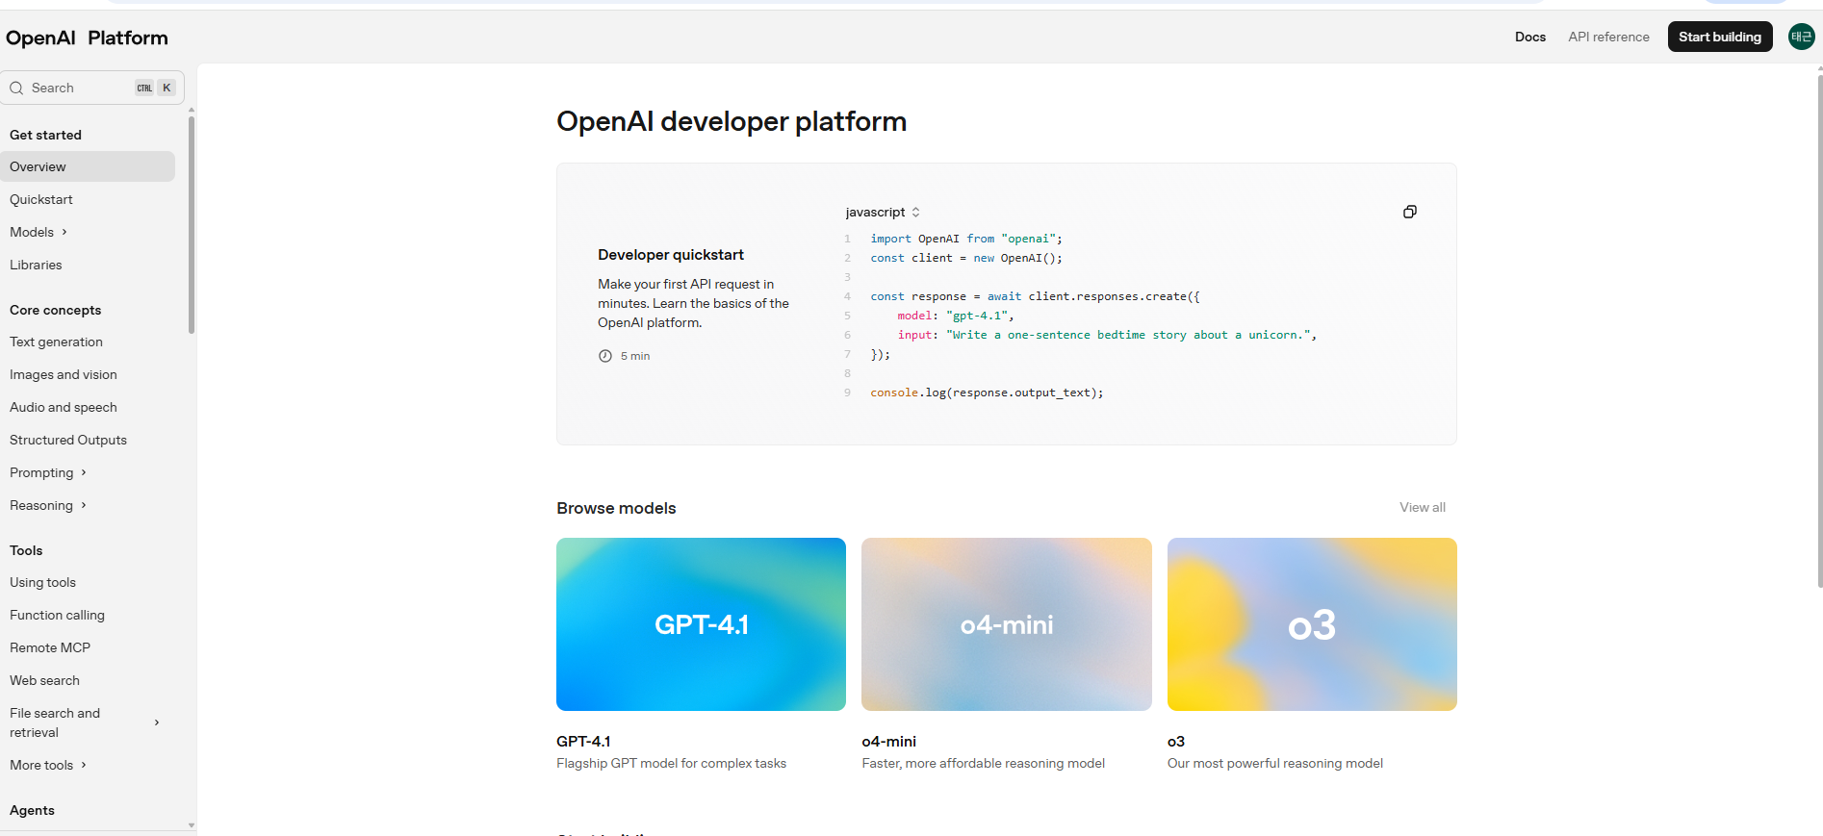Open Quickstart in the sidebar

point(41,199)
